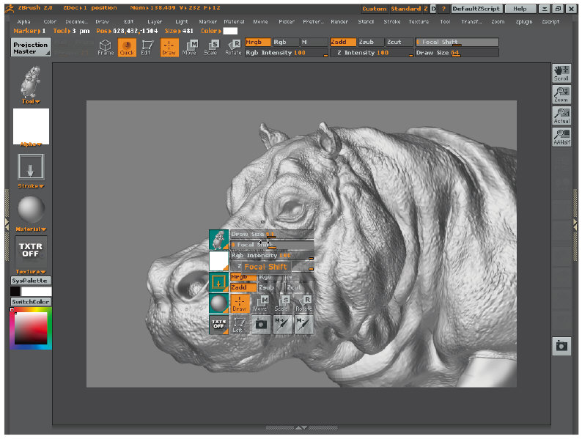The width and height of the screenshot is (582, 439).
Task: Open the Zplugin menu
Action: point(524,22)
